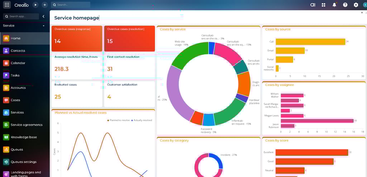
Task: Open the help question mark icon
Action: coord(345,5)
